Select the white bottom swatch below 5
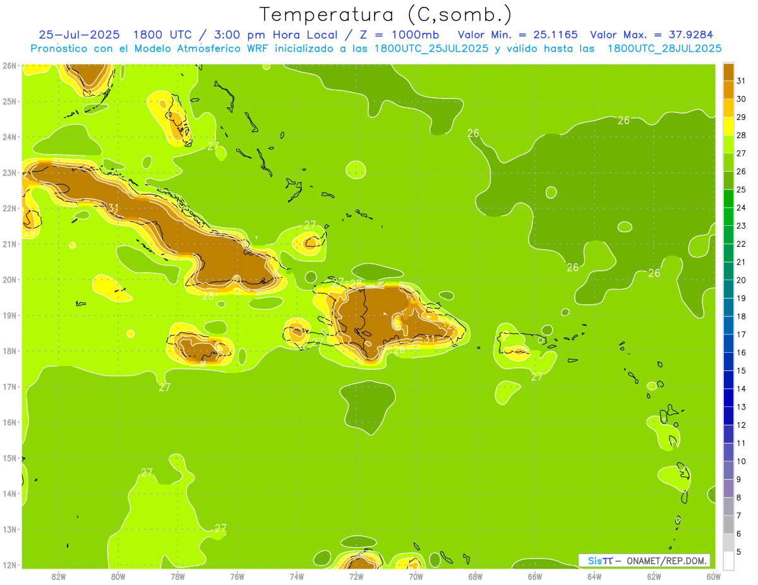This screenshot has height=585, width=758. (x=728, y=560)
